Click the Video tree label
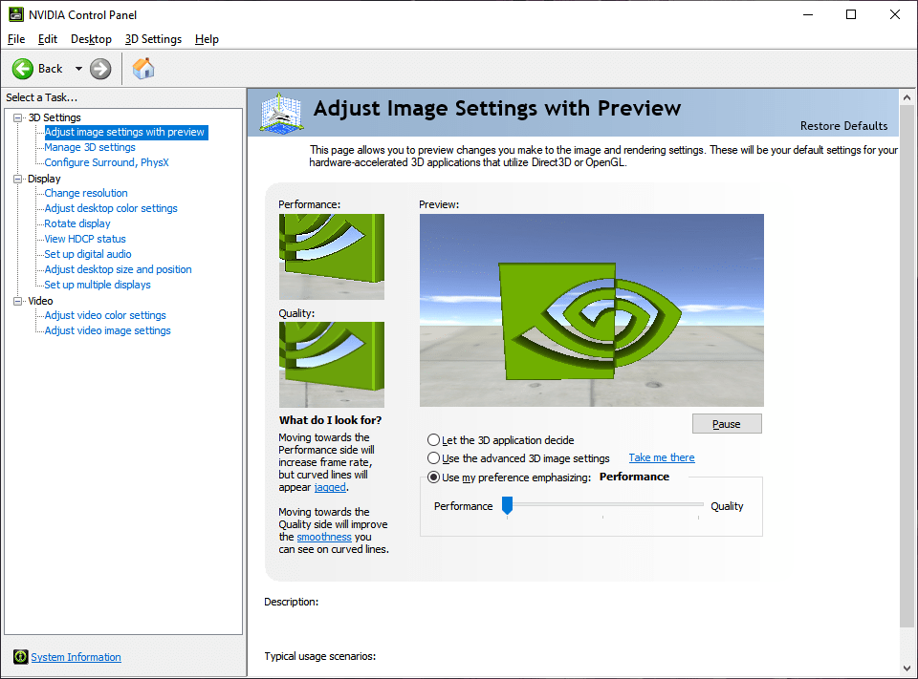Image resolution: width=918 pixels, height=679 pixels. pos(40,301)
